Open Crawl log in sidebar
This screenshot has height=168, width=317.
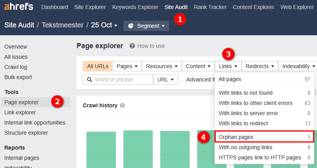[16, 67]
